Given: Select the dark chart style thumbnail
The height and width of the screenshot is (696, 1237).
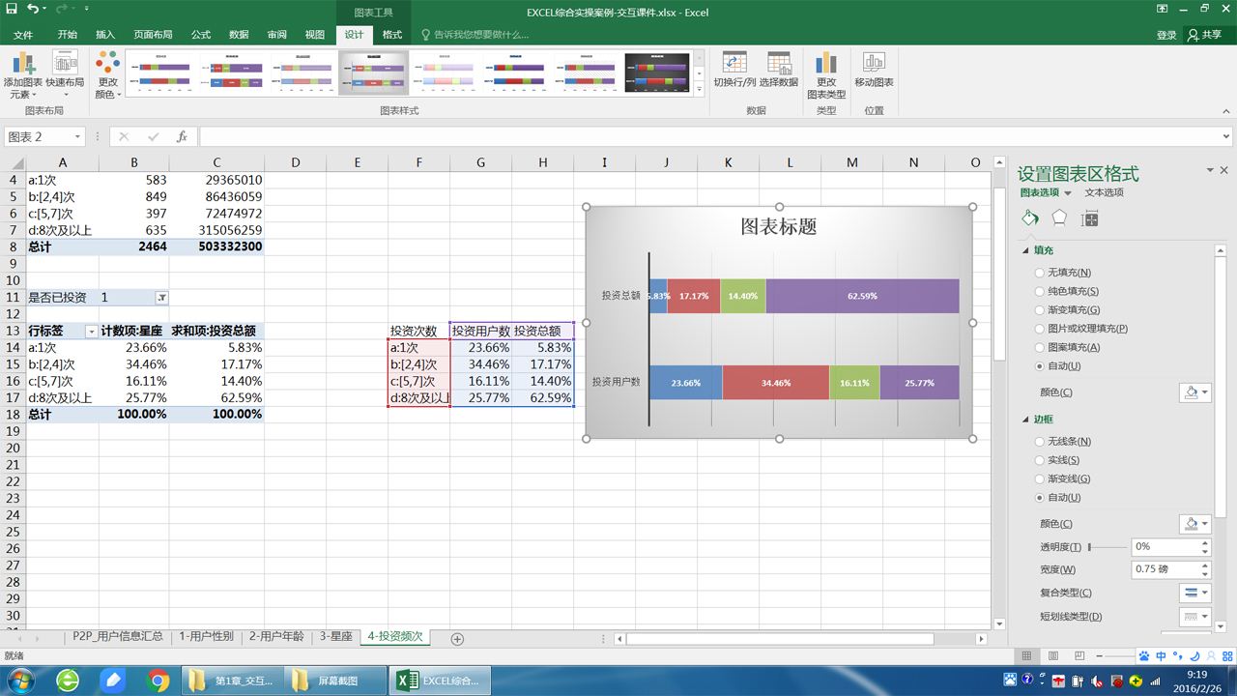Looking at the screenshot, I should (x=657, y=72).
